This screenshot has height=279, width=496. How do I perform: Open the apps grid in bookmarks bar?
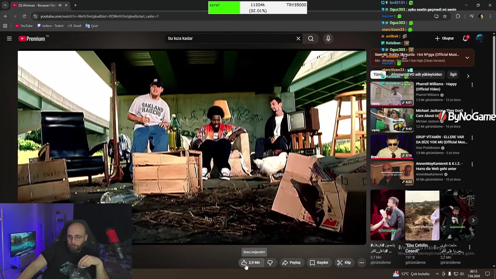point(5,26)
